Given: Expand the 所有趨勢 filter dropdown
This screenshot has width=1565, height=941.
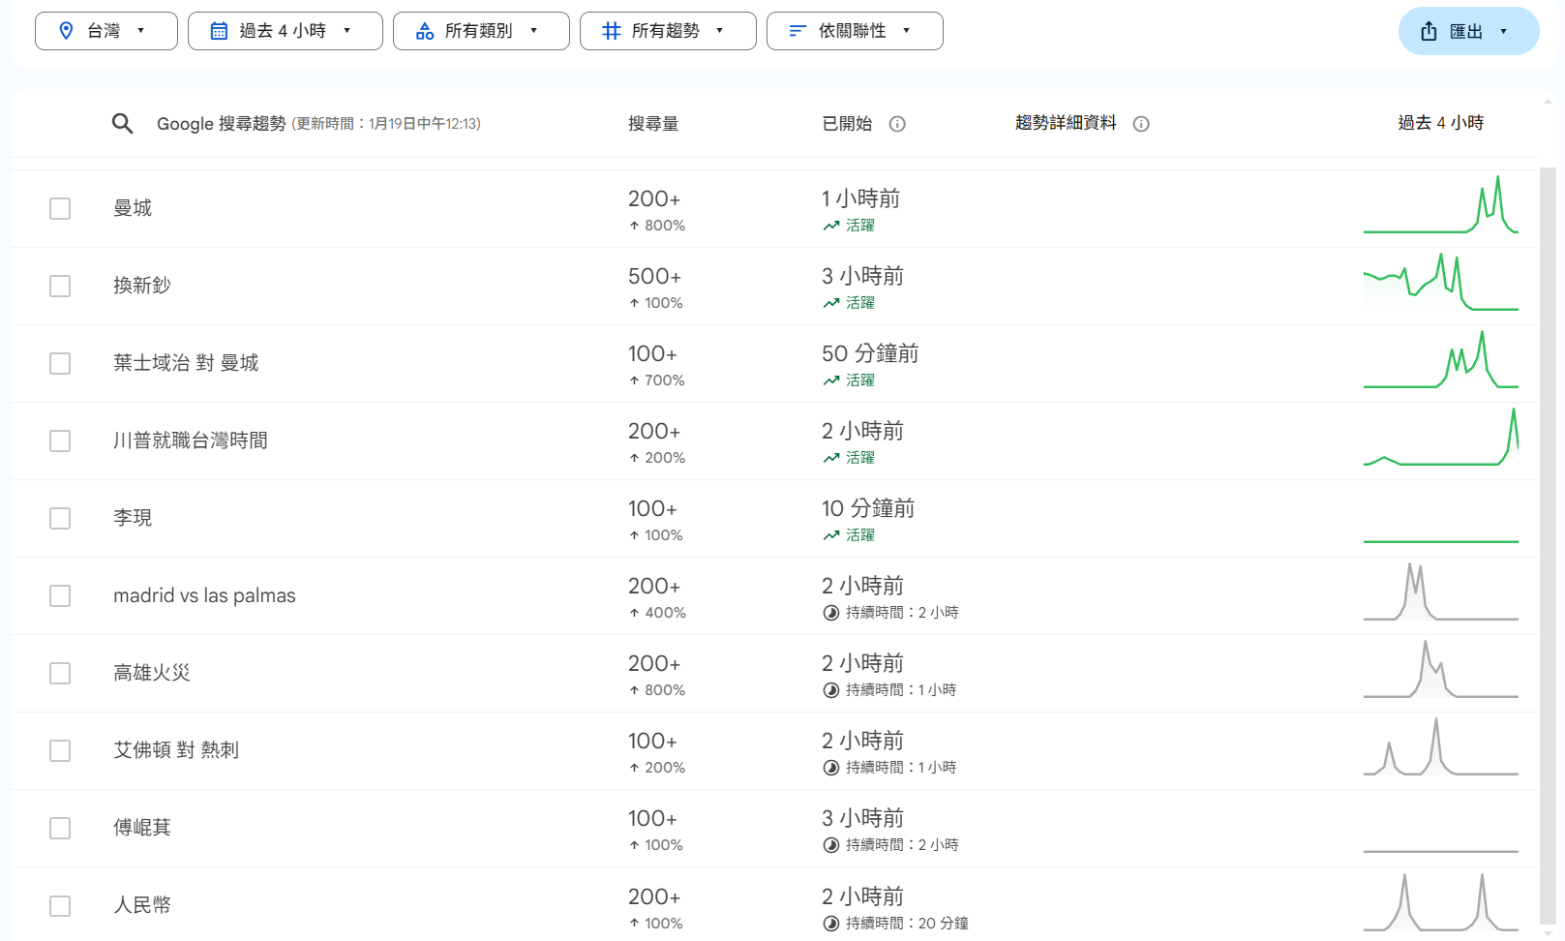Looking at the screenshot, I should coord(668,31).
